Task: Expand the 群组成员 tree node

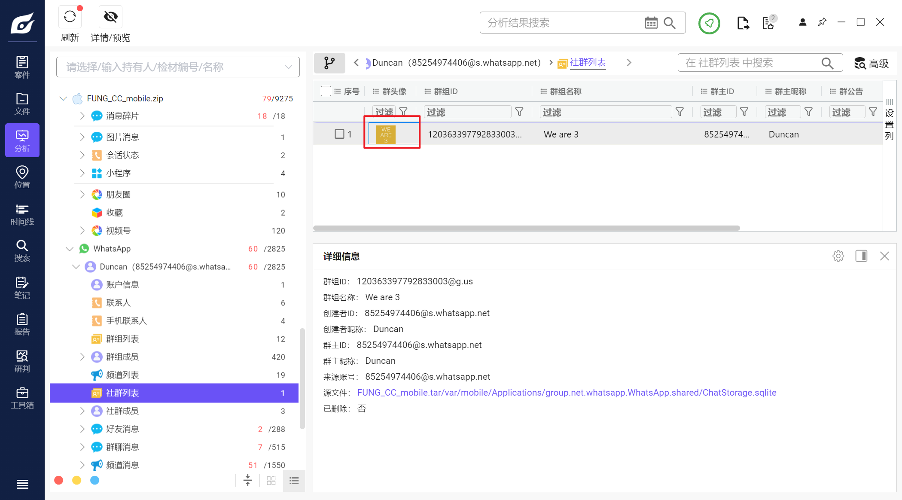Action: 82,357
